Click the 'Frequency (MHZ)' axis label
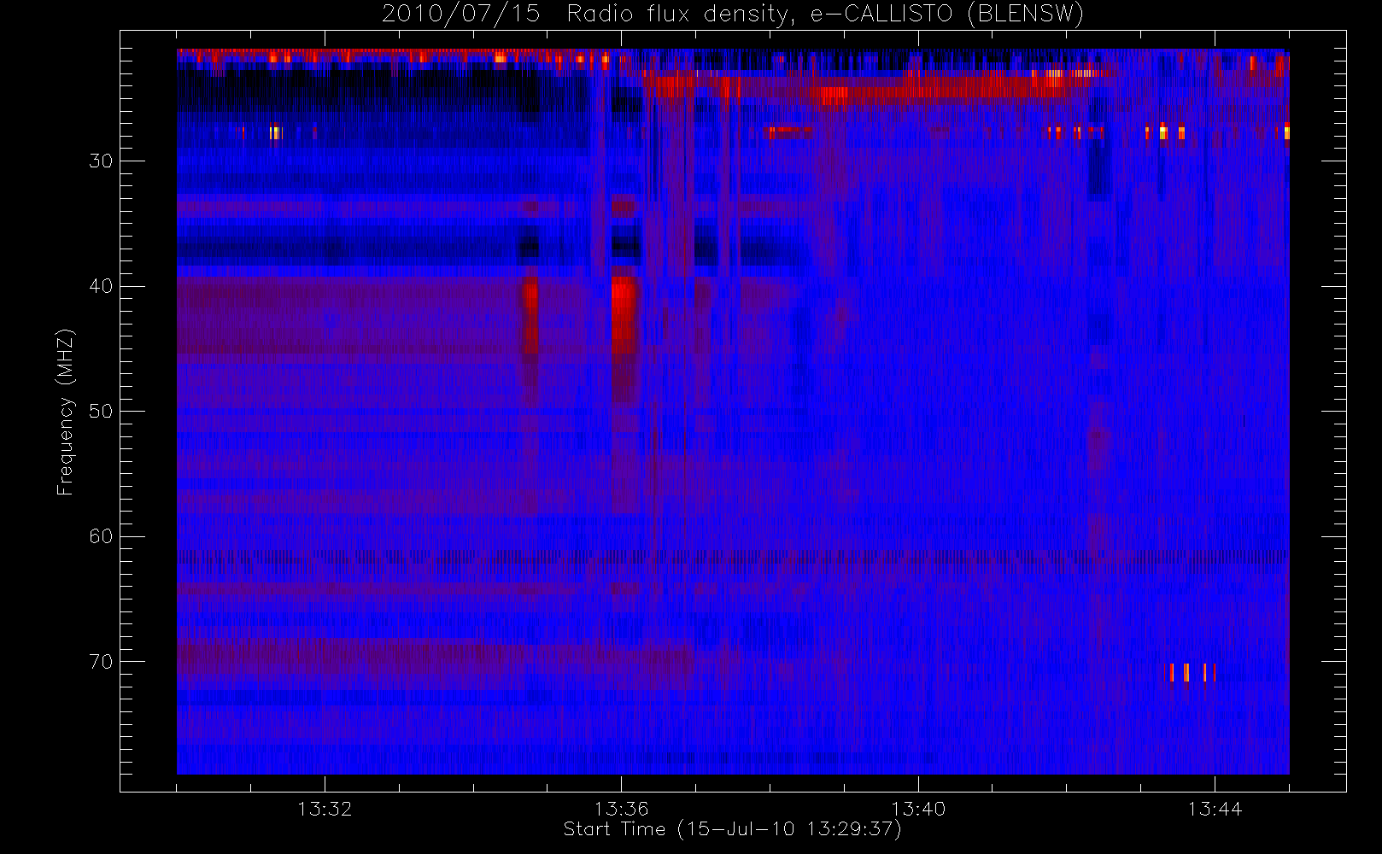The image size is (1382, 854). point(65,412)
